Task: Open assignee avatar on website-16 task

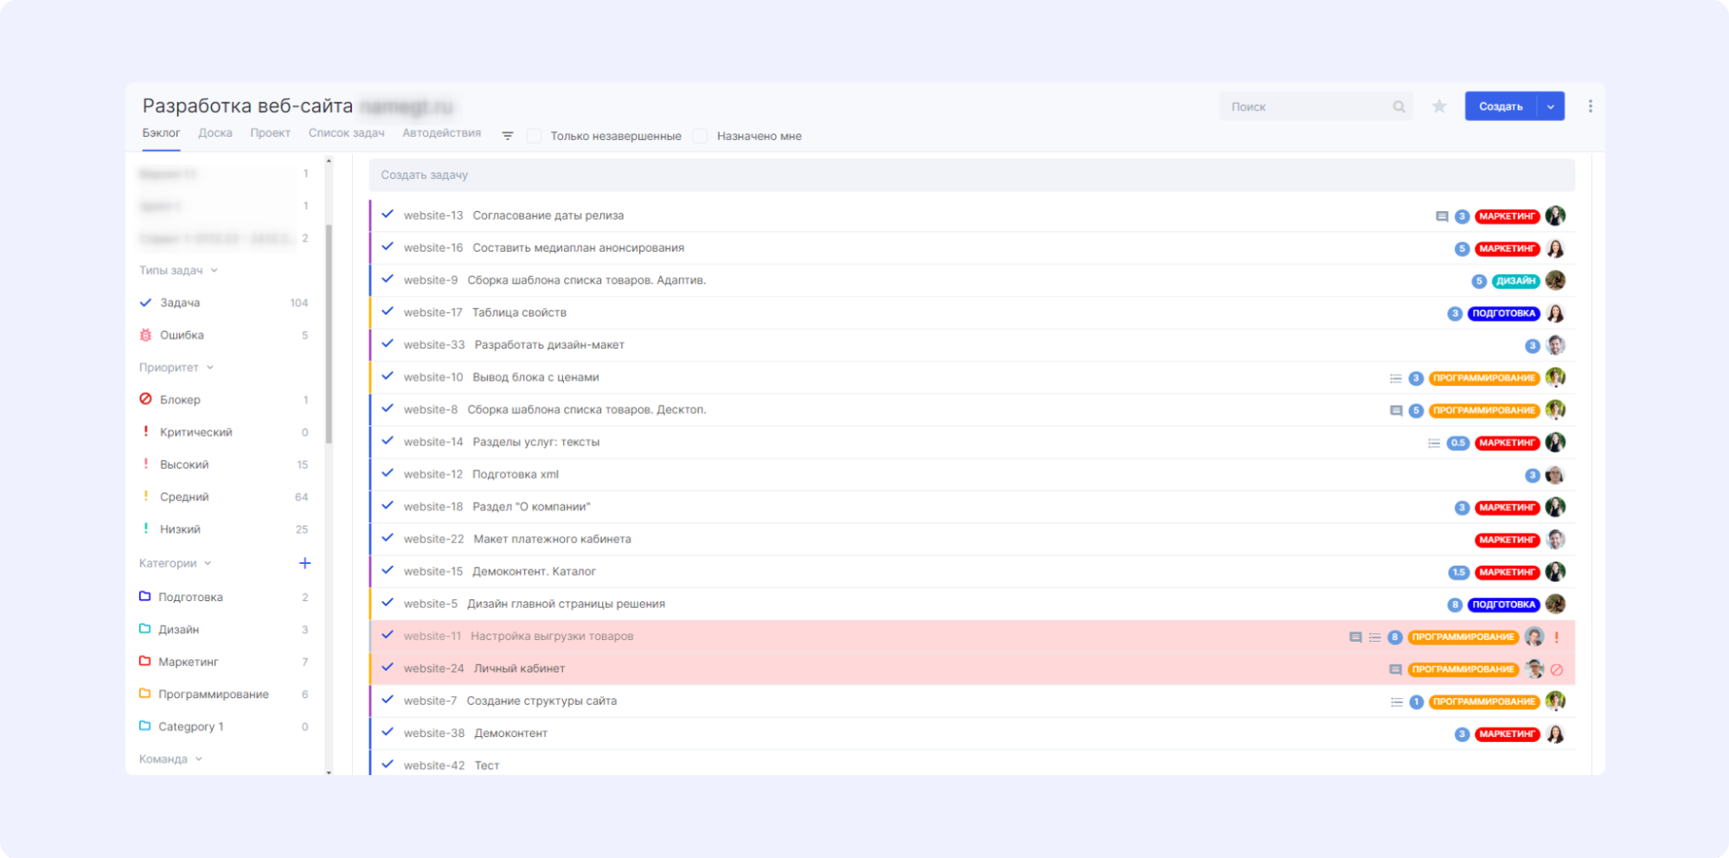Action: [x=1555, y=248]
